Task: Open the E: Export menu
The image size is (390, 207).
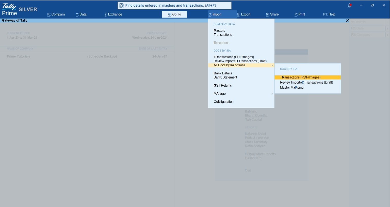Action: (244, 14)
